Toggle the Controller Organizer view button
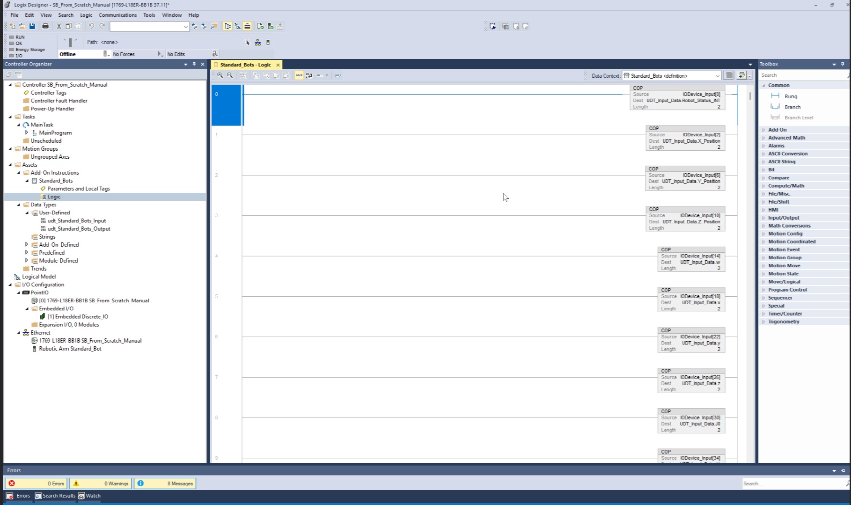Screen dimensions: 851x505 coord(227,26)
